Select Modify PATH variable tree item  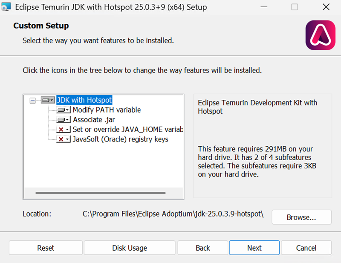pyautogui.click(x=107, y=110)
